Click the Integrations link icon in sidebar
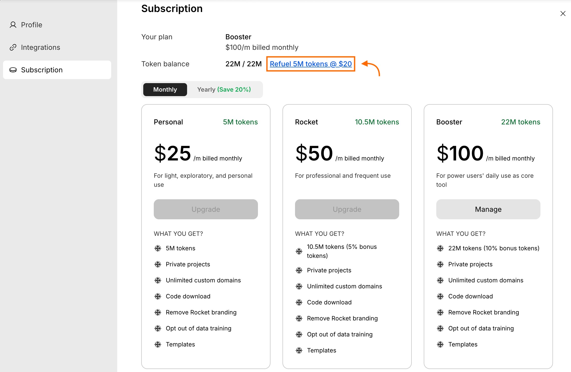Viewport: 571px width, 372px height. coord(13,47)
